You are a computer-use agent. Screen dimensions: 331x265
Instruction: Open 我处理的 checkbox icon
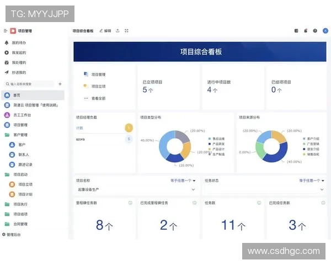pos(7,62)
